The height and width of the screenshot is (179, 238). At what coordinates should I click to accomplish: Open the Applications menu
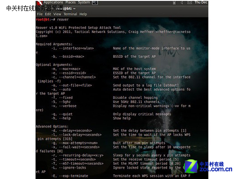pyautogui.click(x=53, y=2)
